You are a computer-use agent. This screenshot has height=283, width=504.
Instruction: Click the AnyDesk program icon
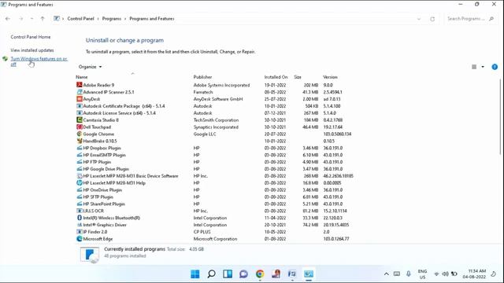(x=79, y=99)
